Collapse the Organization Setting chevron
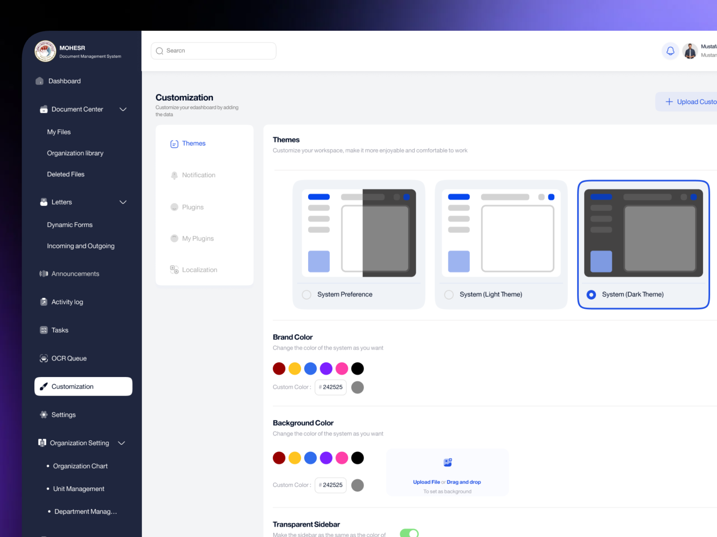The height and width of the screenshot is (537, 717). click(x=121, y=443)
